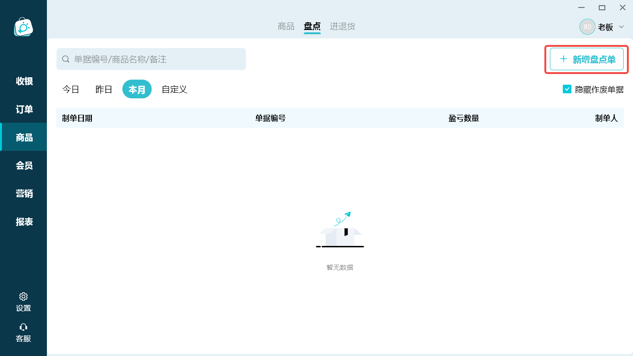Screen dimensions: 633x356
Task: Open Settings gear icon in sidebar
Action: (23, 297)
